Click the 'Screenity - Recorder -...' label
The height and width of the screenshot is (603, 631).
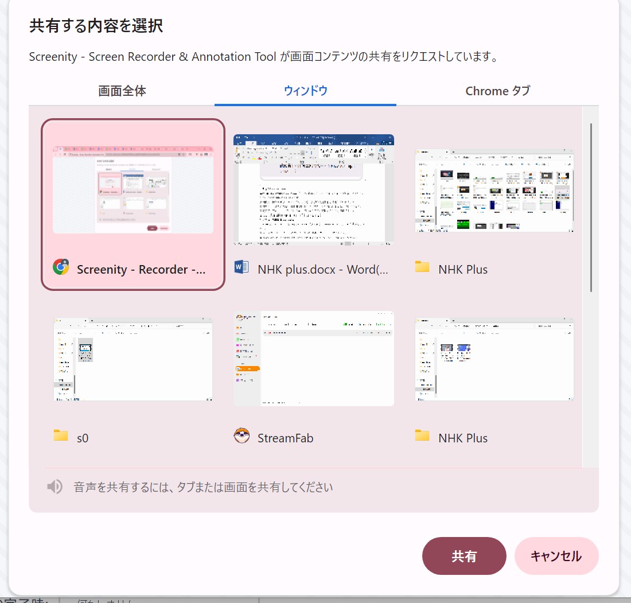pos(141,269)
